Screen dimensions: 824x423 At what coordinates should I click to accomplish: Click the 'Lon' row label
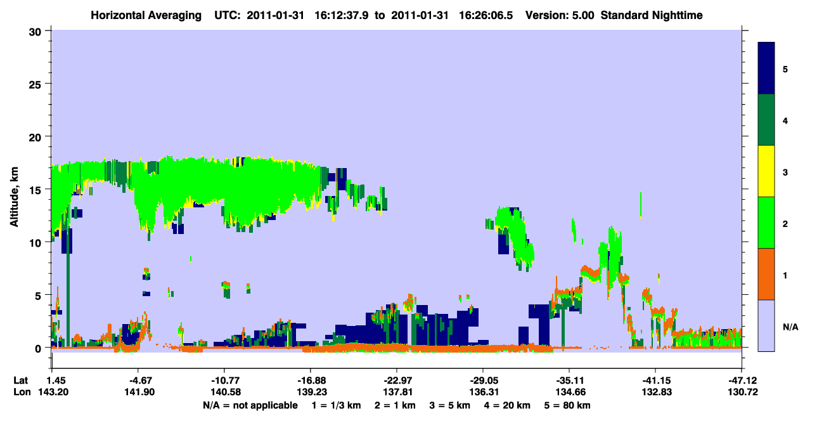21,392
